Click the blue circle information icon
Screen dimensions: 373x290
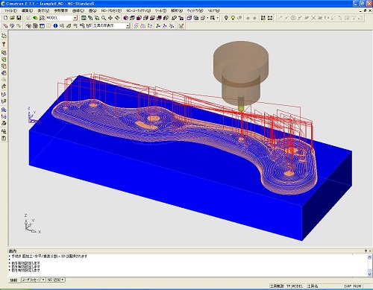(x=55, y=25)
